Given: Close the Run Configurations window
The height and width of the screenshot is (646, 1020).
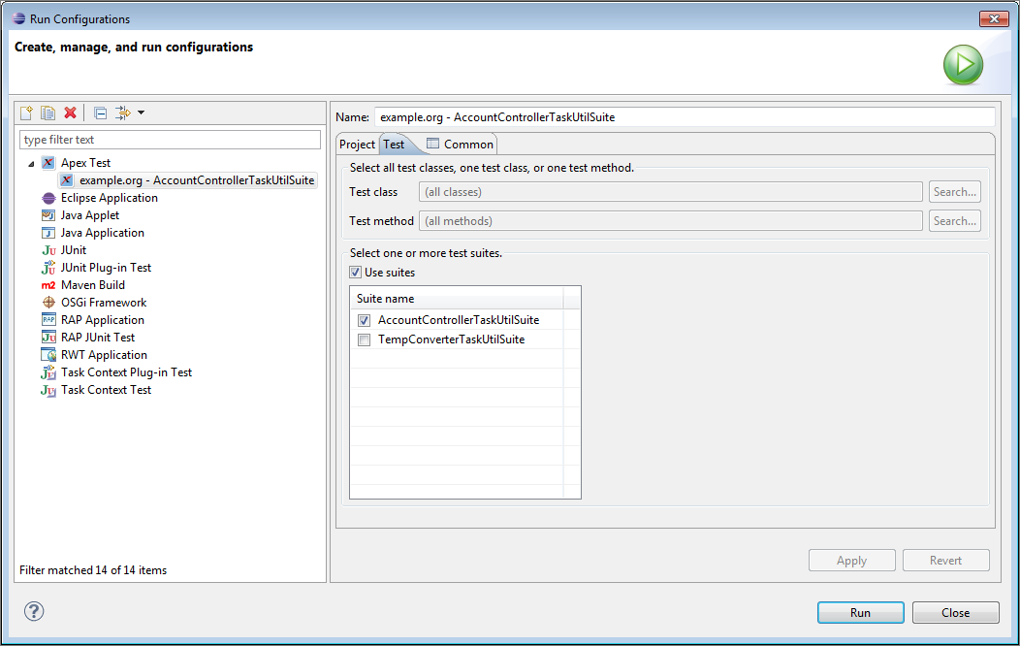Looking at the screenshot, I should pos(994,18).
